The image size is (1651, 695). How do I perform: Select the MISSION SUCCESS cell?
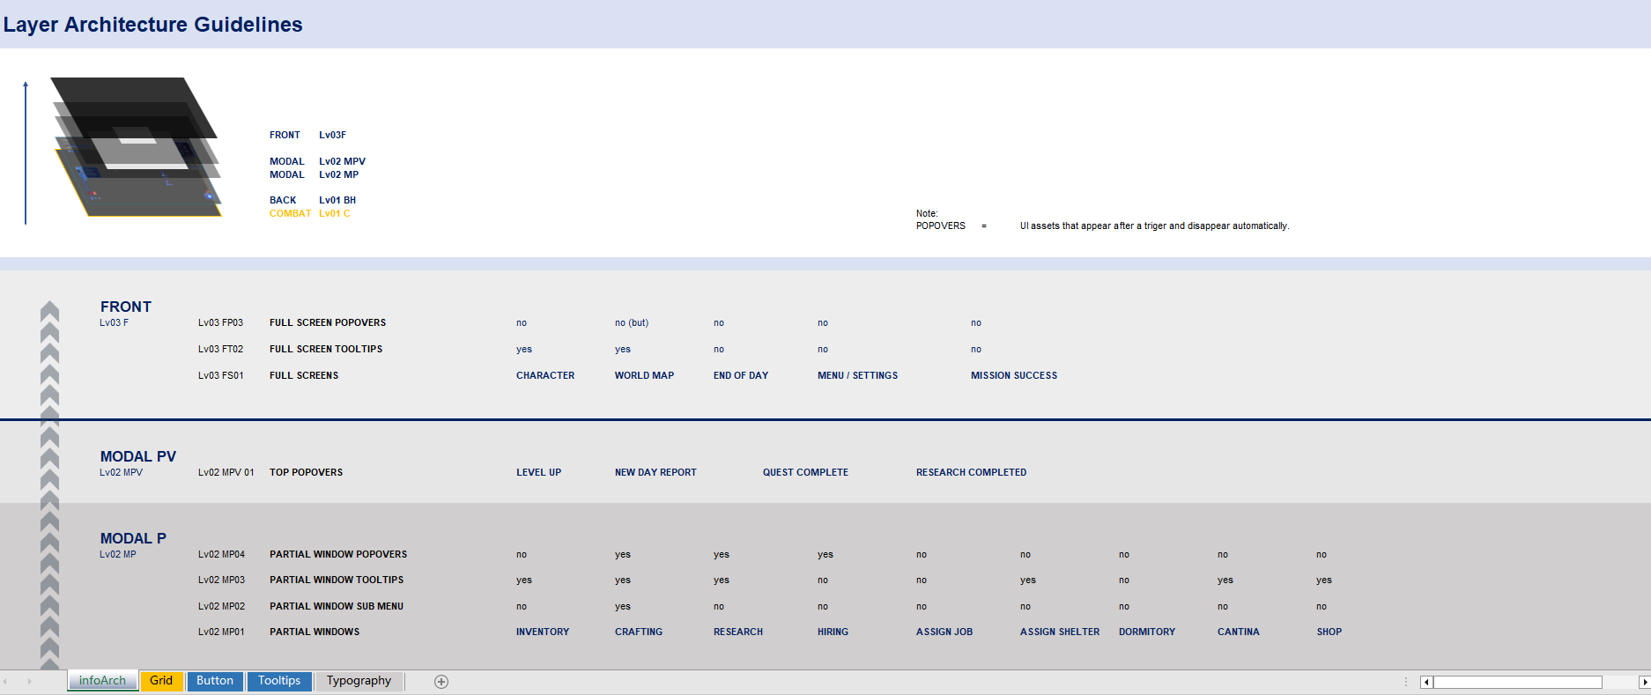click(x=1014, y=376)
